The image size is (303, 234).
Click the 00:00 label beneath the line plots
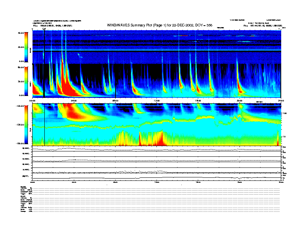(33, 182)
